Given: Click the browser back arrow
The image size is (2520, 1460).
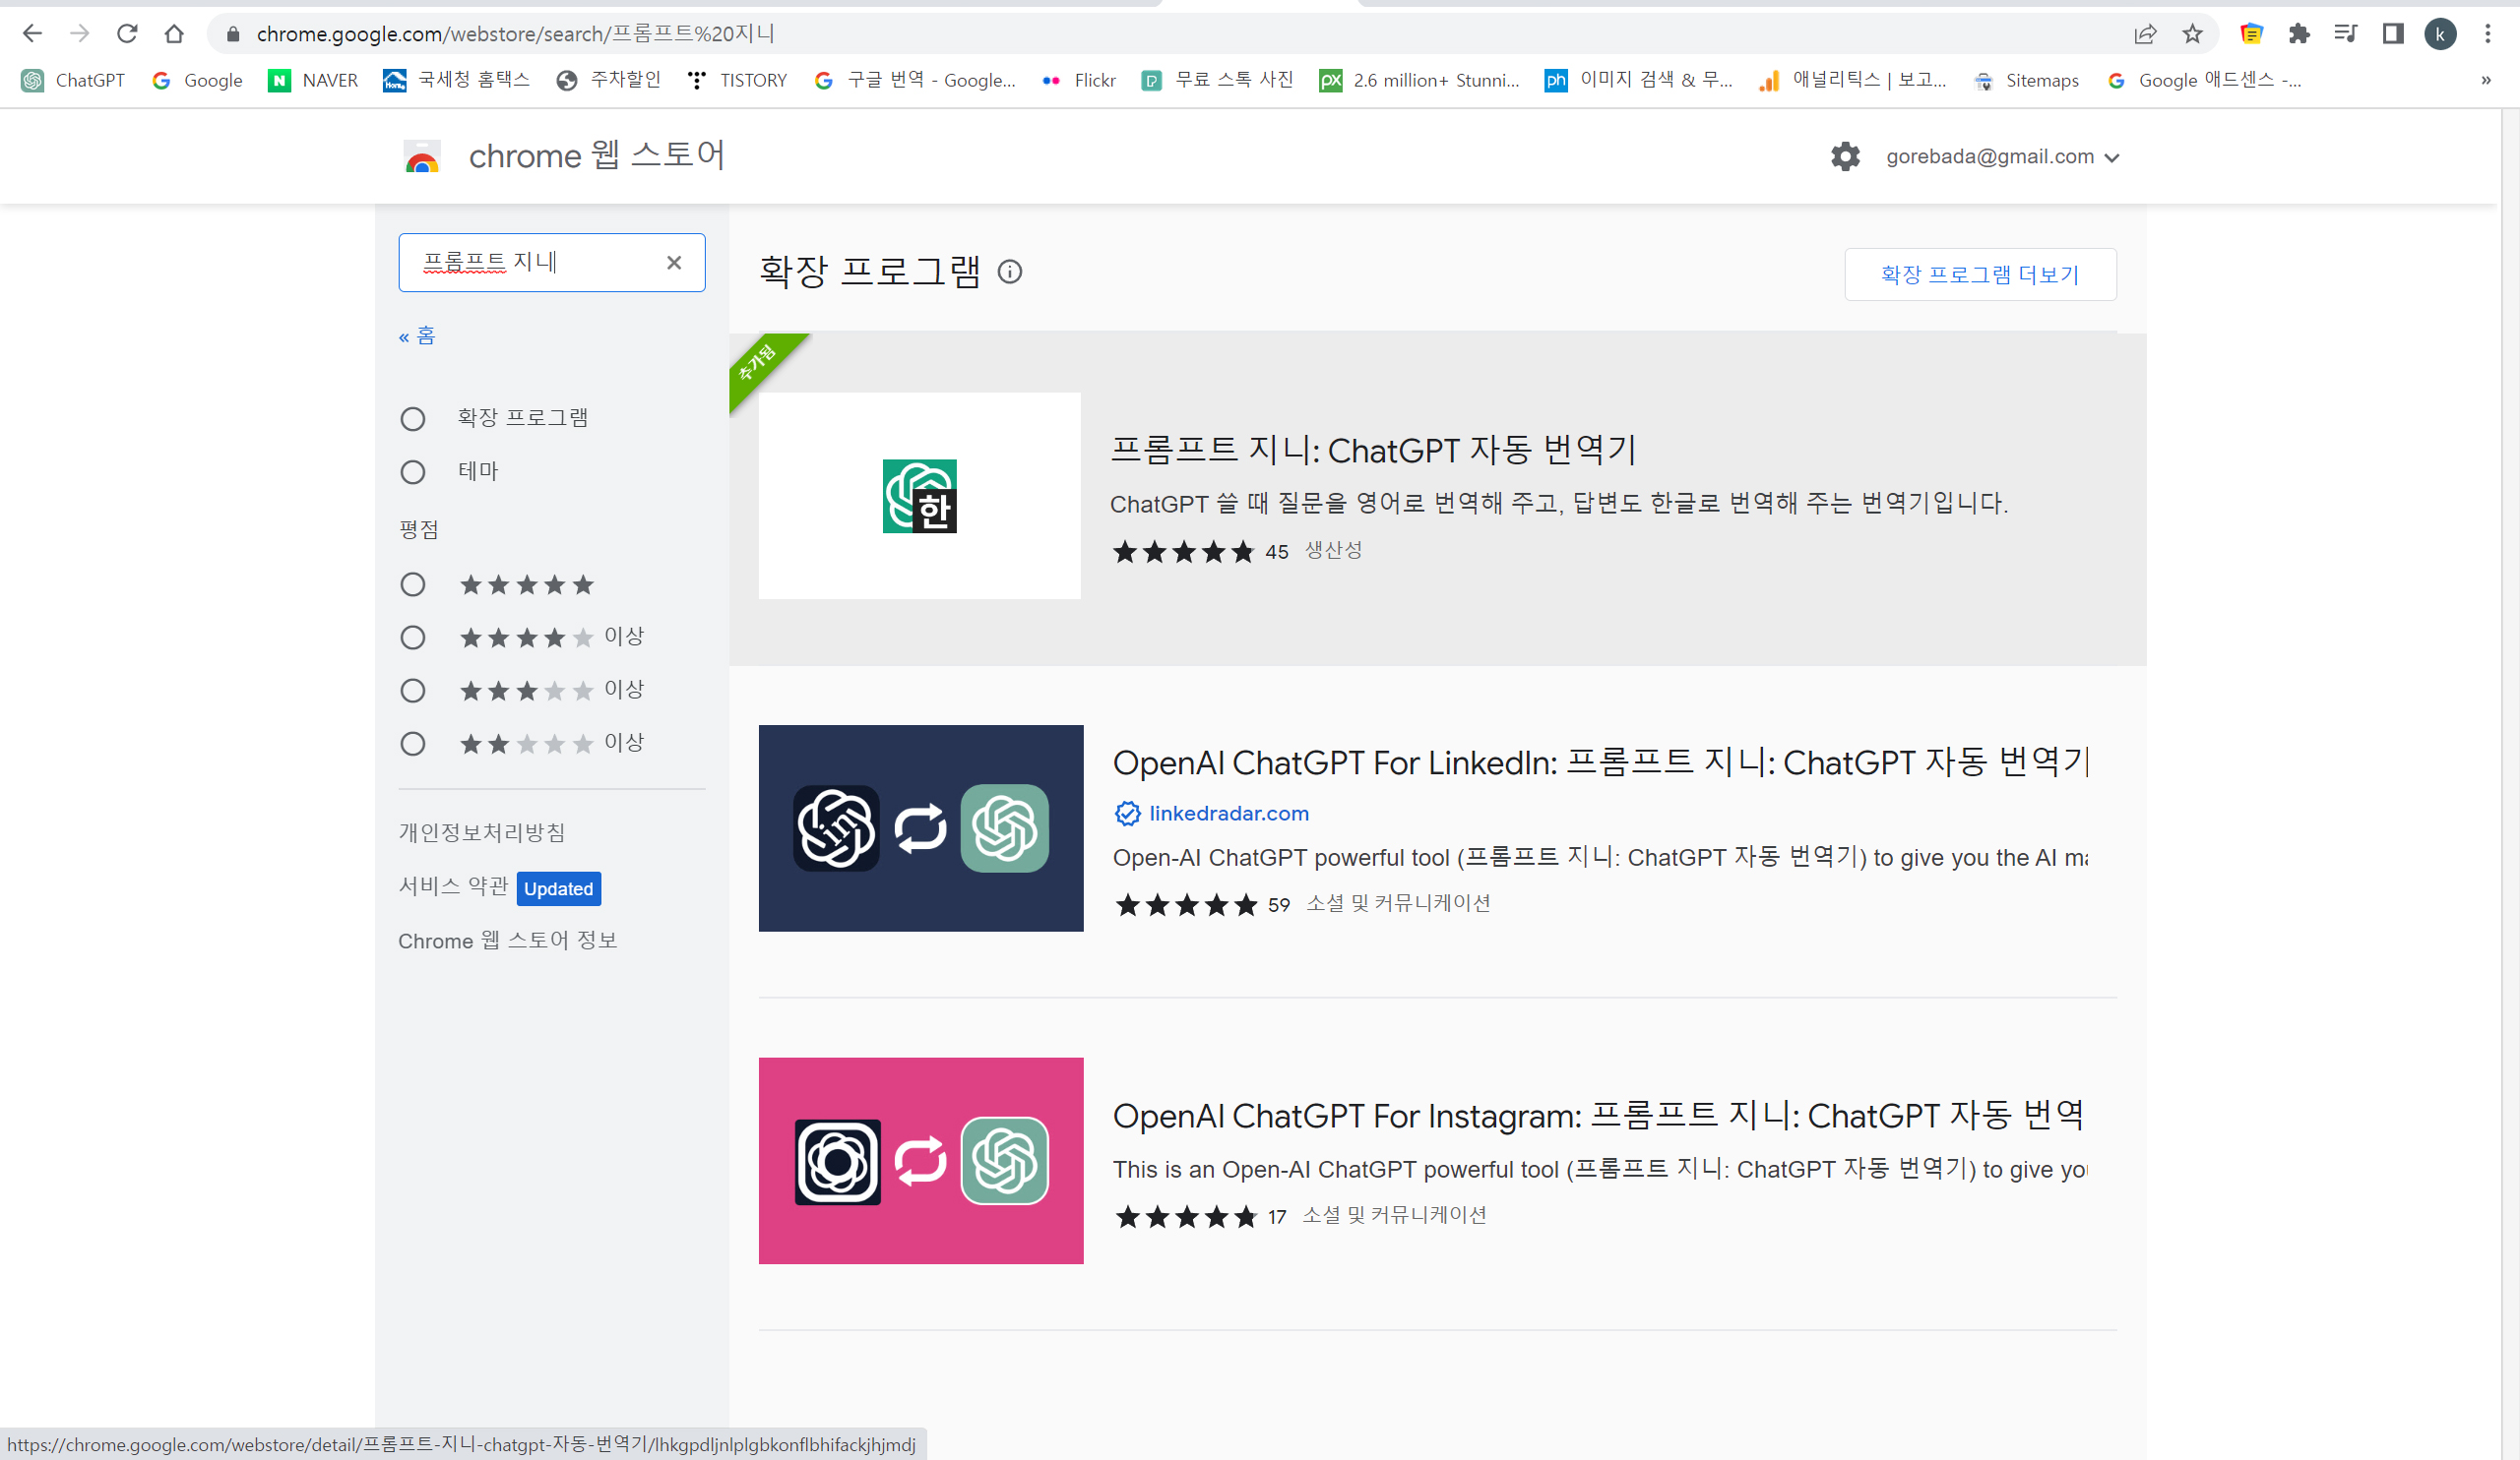Looking at the screenshot, I should (x=32, y=34).
